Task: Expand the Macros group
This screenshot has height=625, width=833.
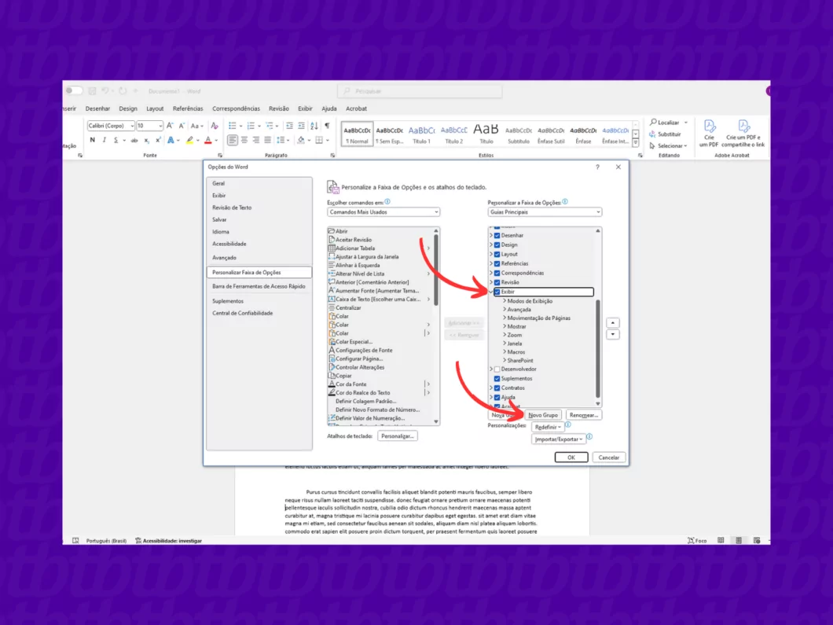Action: pos(505,352)
